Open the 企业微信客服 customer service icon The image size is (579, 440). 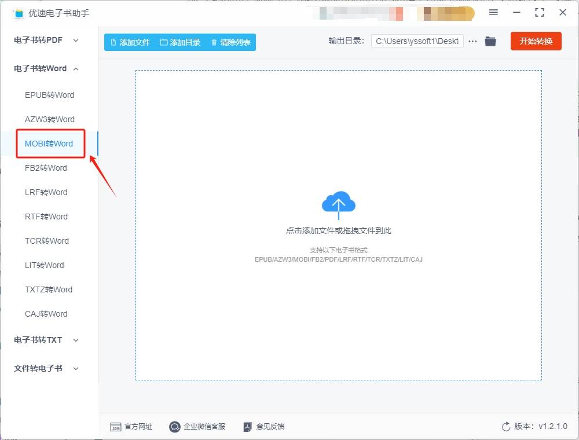pos(174,427)
